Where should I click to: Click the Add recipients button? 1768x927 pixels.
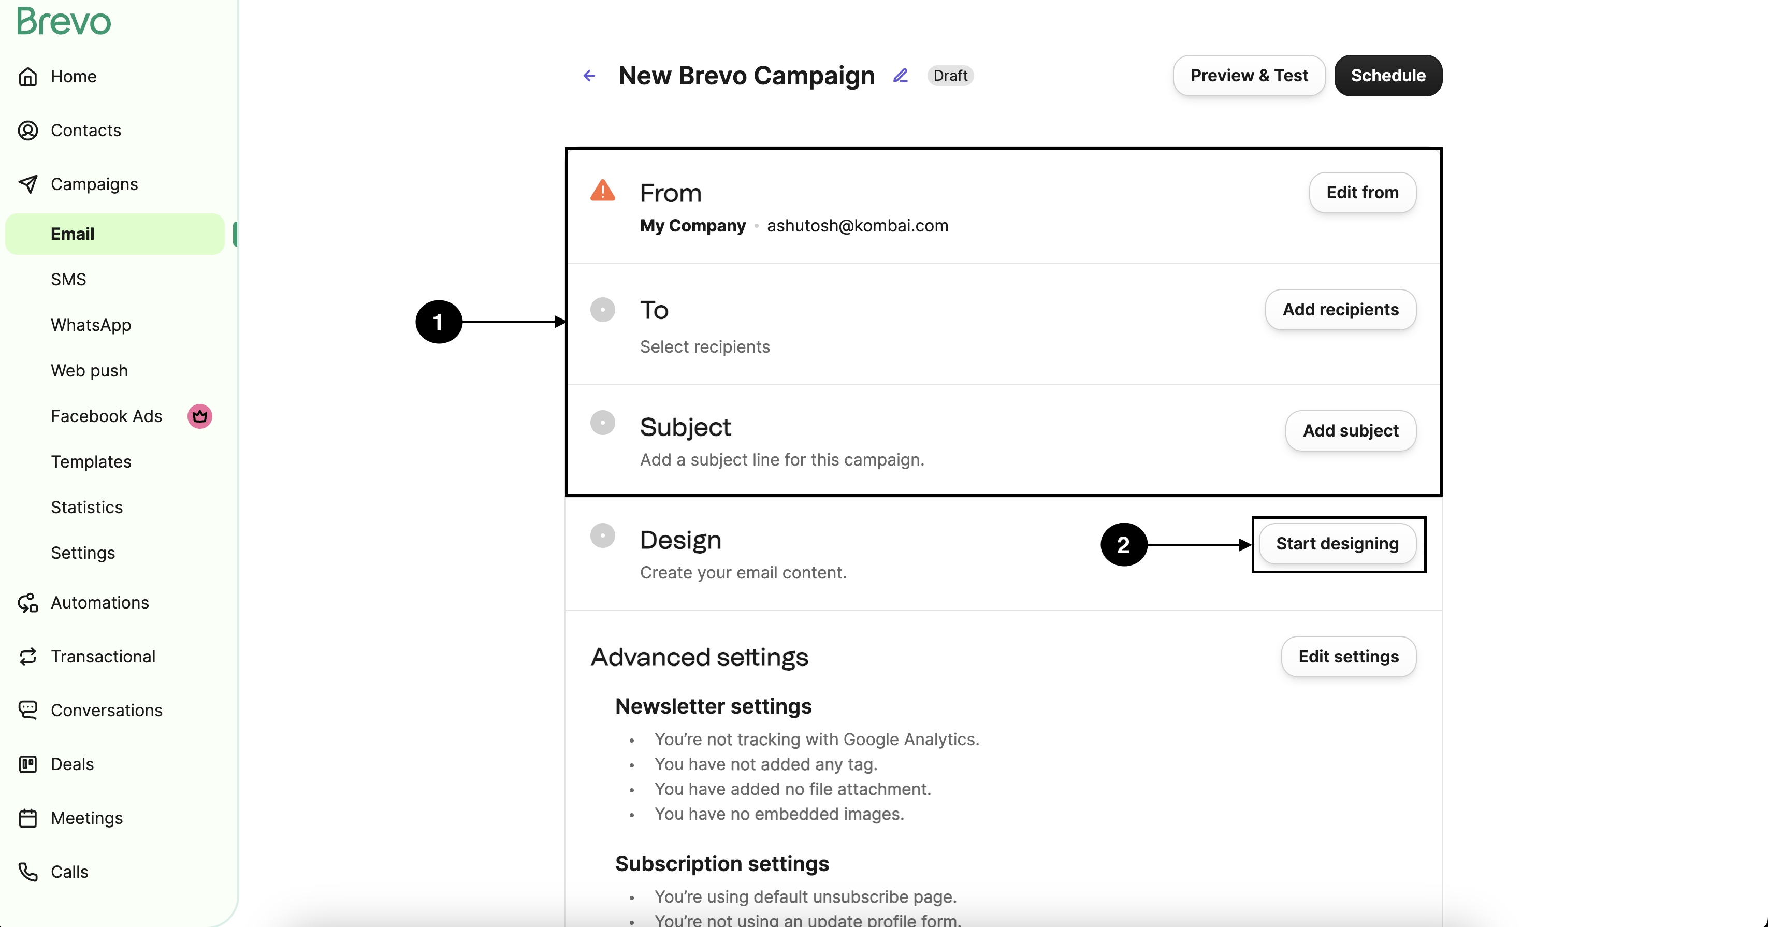coord(1340,310)
